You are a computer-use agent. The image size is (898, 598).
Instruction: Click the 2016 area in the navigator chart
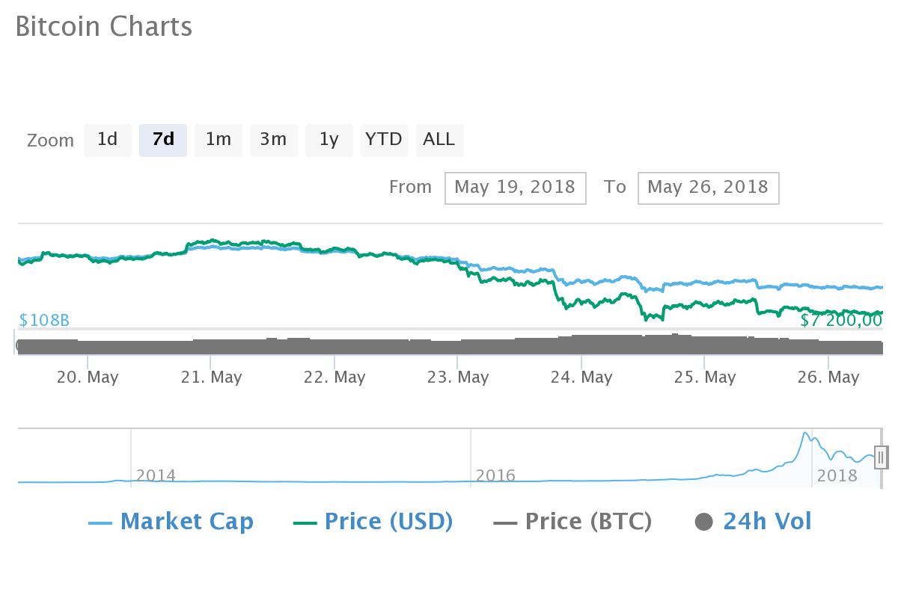496,475
